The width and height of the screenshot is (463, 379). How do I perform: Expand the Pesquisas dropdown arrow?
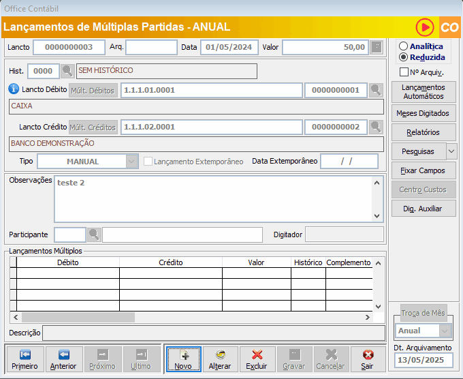[x=451, y=151]
